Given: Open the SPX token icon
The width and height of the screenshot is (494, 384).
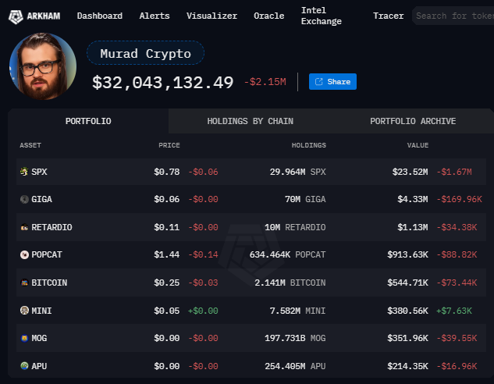Looking at the screenshot, I should tap(24, 172).
